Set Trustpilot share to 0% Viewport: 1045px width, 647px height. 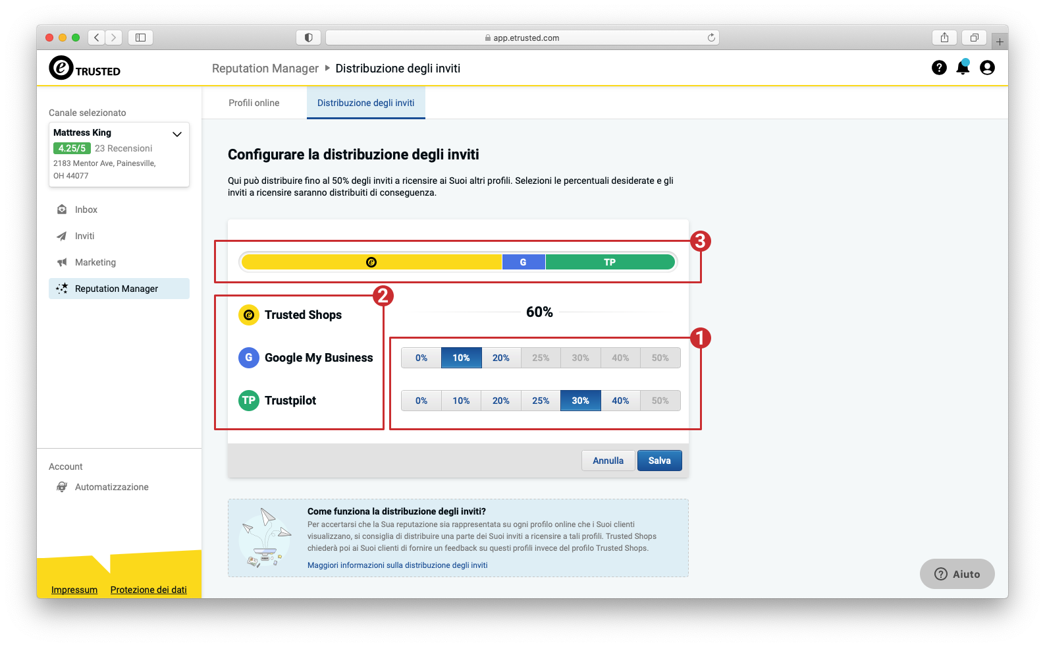(x=421, y=401)
